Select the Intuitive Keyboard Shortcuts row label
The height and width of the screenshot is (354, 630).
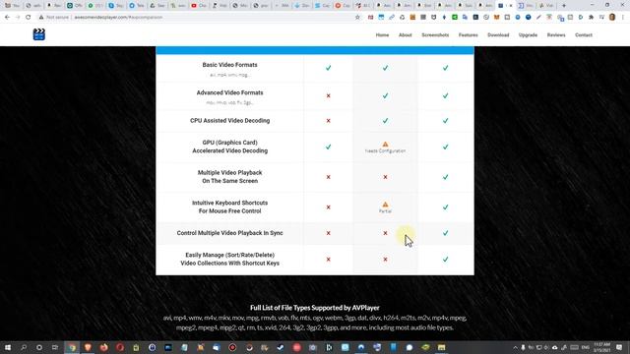coord(229,206)
